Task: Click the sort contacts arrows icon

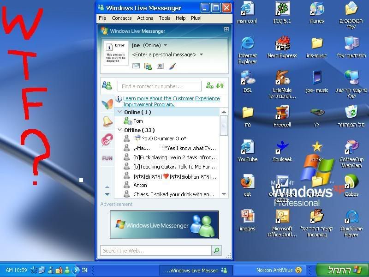Action: tap(220, 86)
